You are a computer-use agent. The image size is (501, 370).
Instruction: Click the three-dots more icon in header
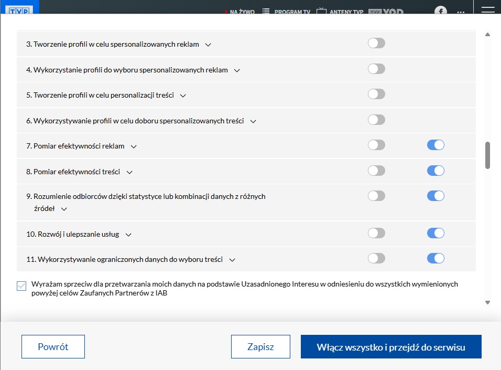(x=461, y=12)
